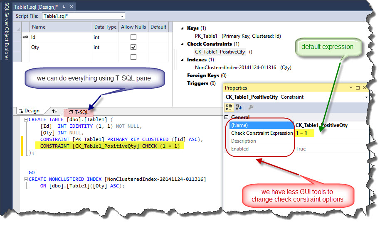The image size is (385, 226).
Task: Select the (Name) property row
Action: click(x=262, y=125)
